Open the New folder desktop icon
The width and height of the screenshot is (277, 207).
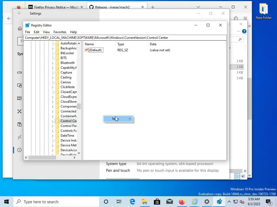(x=263, y=11)
